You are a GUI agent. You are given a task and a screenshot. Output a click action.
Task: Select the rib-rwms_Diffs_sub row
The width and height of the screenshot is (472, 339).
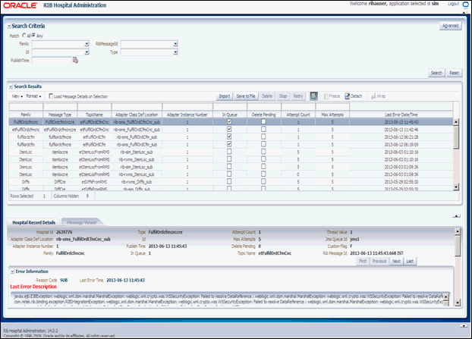[231, 182]
